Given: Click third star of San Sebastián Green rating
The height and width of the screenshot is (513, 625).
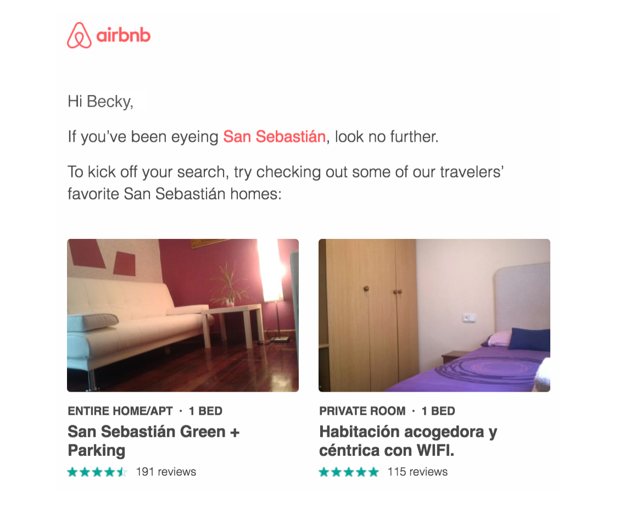Looking at the screenshot, I should [97, 472].
